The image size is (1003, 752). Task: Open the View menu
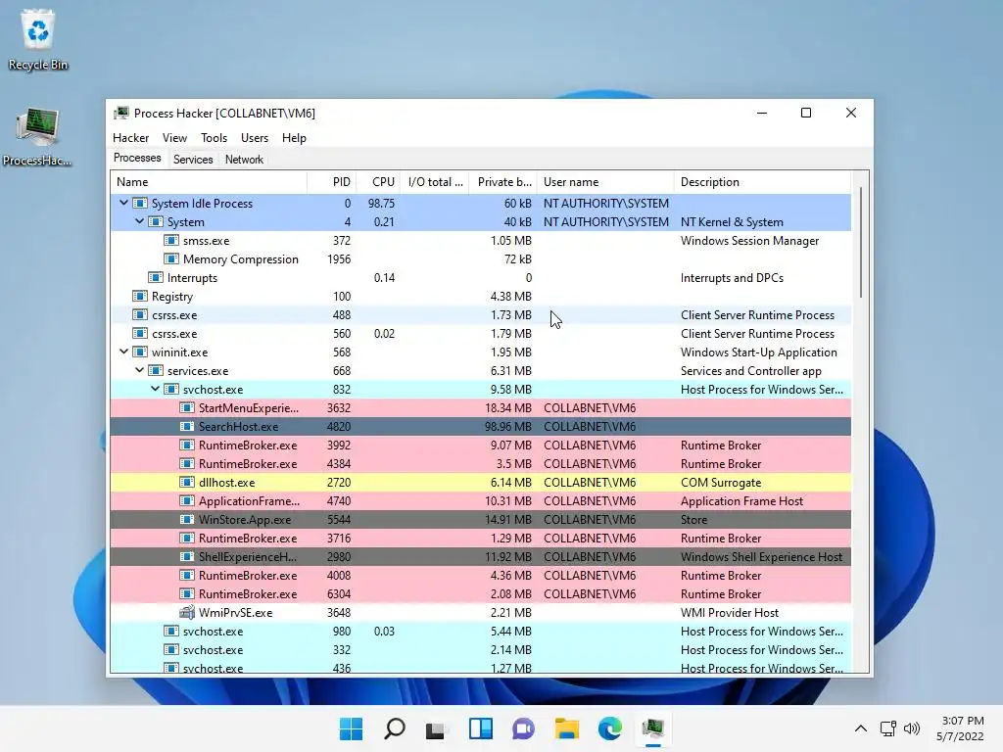point(174,137)
